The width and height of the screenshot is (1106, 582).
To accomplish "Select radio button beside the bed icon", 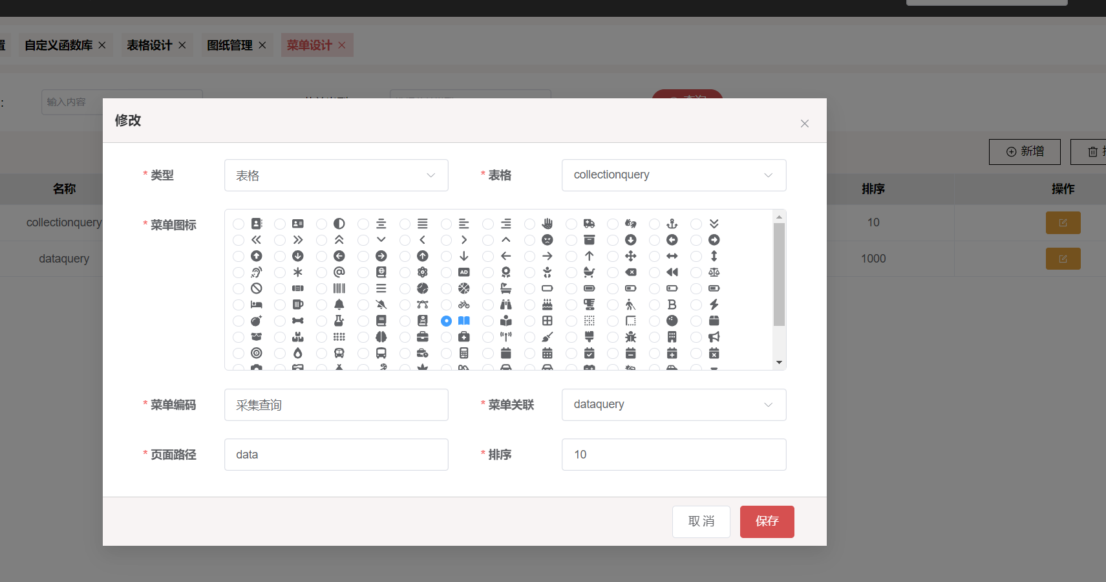I will pos(239,305).
